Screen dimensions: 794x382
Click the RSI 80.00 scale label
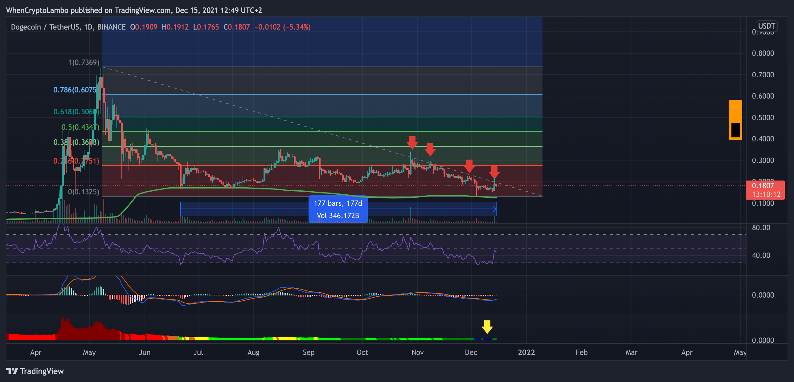click(761, 228)
